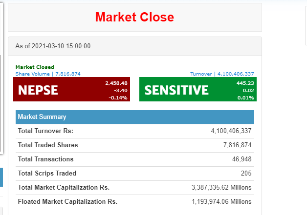This screenshot has width=307, height=215.
Task: Click the 4,100,406,337 turnover value in table
Action: [231, 131]
